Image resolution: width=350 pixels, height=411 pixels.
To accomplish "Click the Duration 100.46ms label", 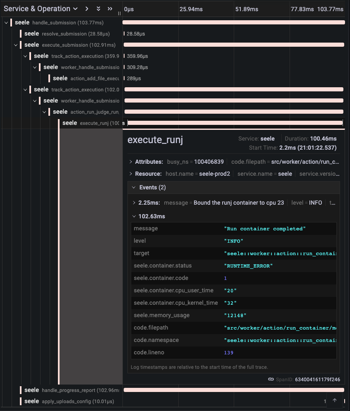I will [x=311, y=139].
